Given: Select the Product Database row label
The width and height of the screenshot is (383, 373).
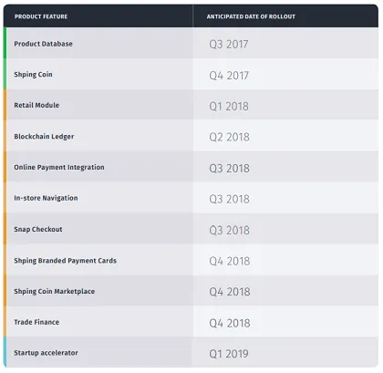Looking at the screenshot, I should pyautogui.click(x=43, y=44).
